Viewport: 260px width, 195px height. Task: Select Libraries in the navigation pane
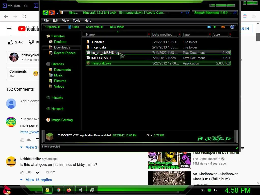pyautogui.click(x=58, y=64)
